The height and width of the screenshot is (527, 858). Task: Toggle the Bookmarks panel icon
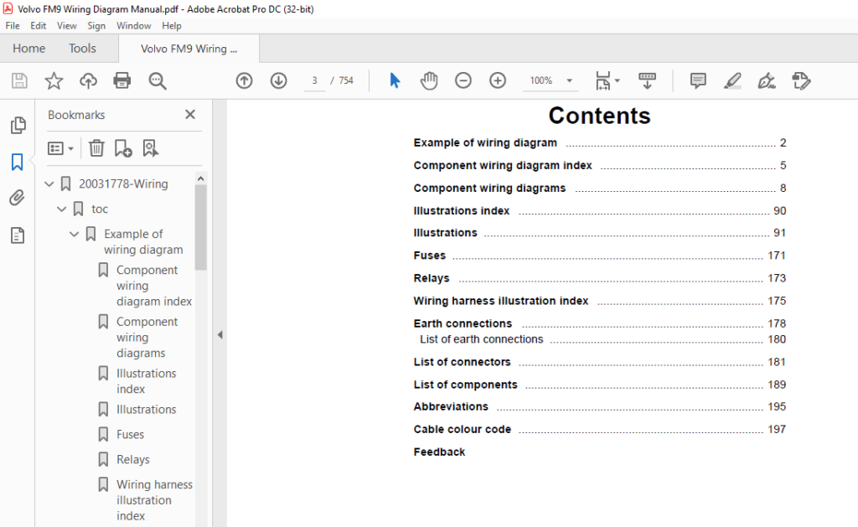(17, 162)
